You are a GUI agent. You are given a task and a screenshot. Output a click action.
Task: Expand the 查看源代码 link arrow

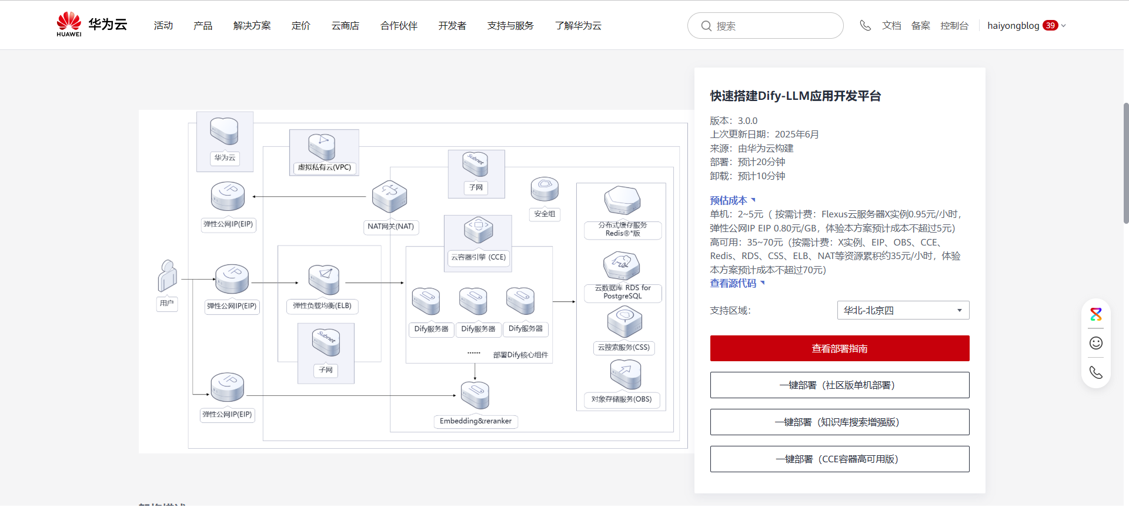[x=763, y=283]
